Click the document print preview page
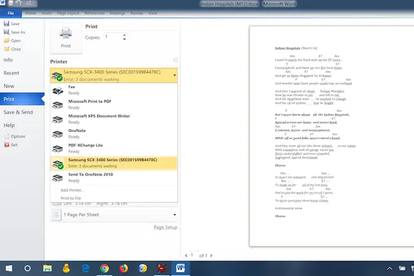The width and height of the screenshot is (414, 276). [332, 136]
